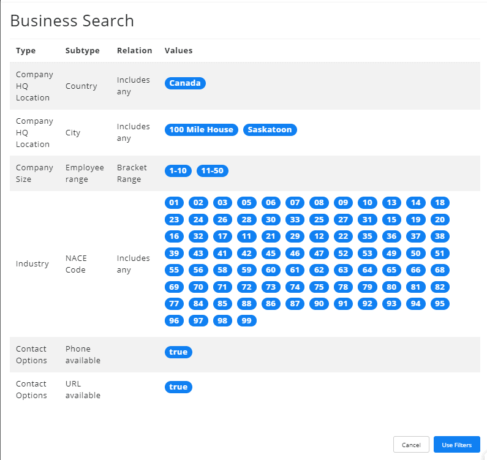Viewport: 487px width, 460px height.
Task: Click the Relation column header
Action: pyautogui.click(x=134, y=51)
